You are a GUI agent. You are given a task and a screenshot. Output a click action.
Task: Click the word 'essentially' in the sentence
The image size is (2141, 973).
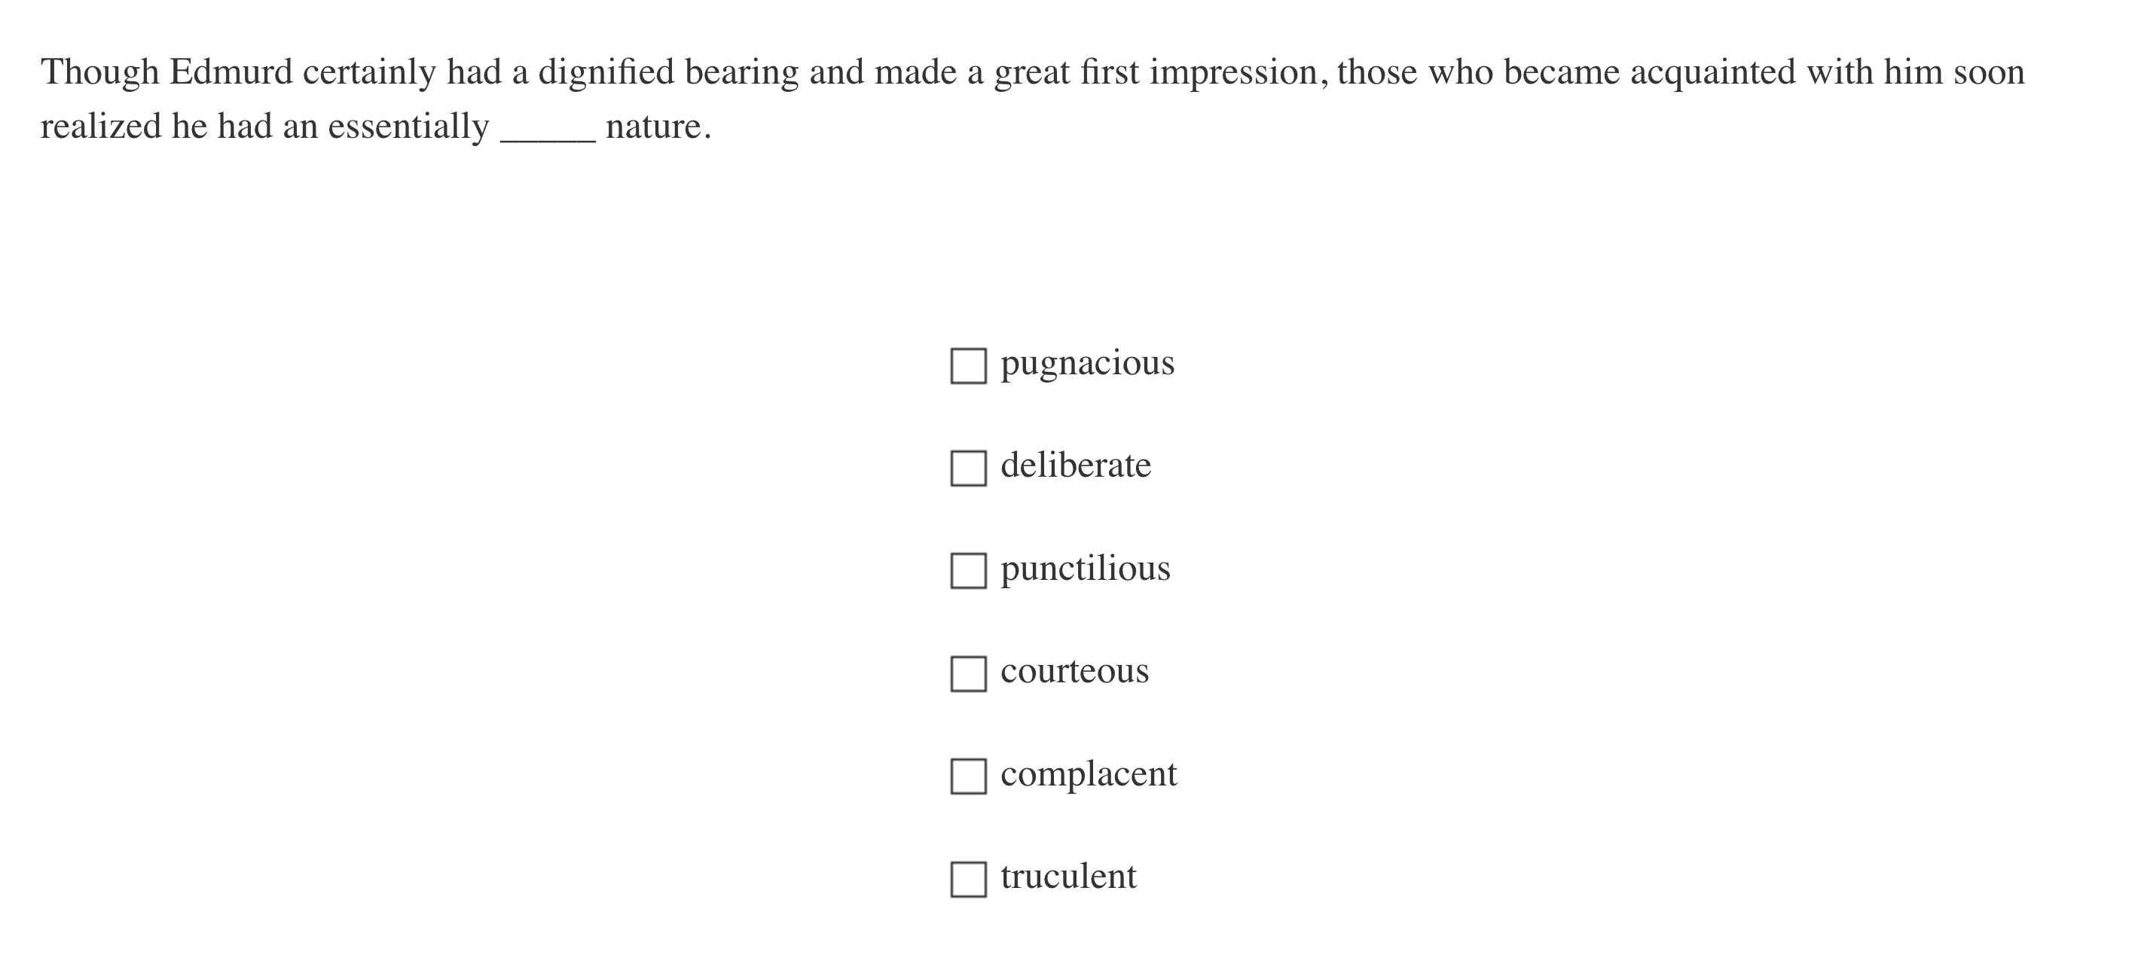(408, 127)
